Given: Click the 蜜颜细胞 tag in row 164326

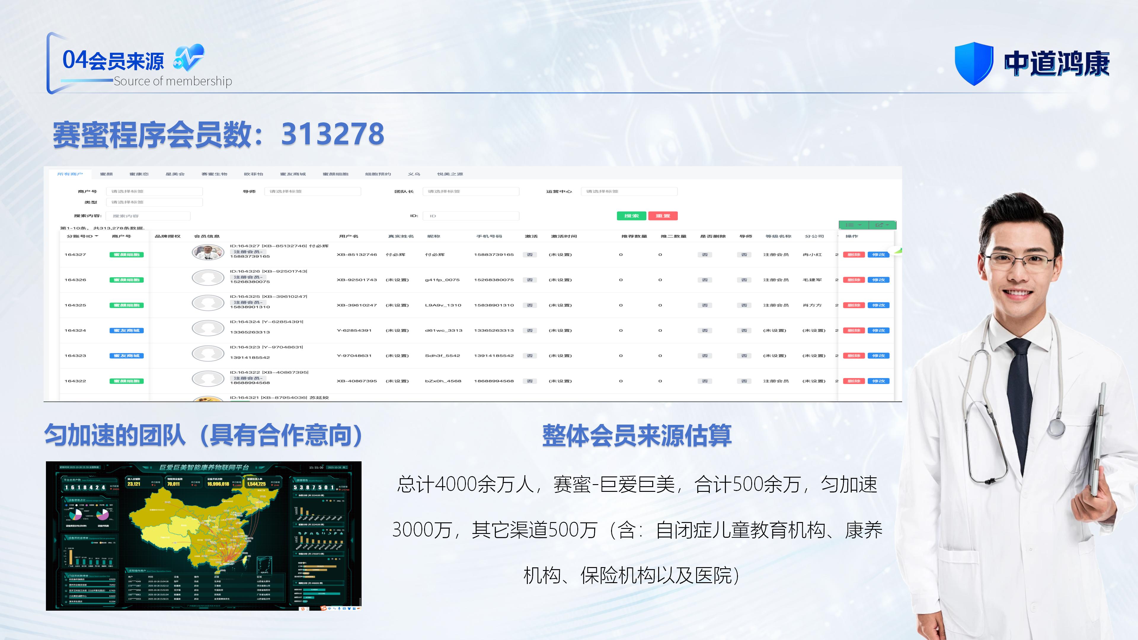Looking at the screenshot, I should coord(126,280).
